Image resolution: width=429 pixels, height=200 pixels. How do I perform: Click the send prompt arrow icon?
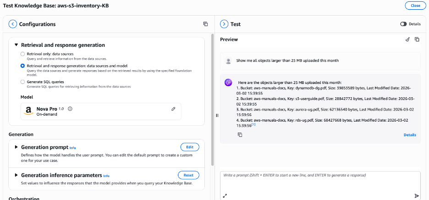416,195
